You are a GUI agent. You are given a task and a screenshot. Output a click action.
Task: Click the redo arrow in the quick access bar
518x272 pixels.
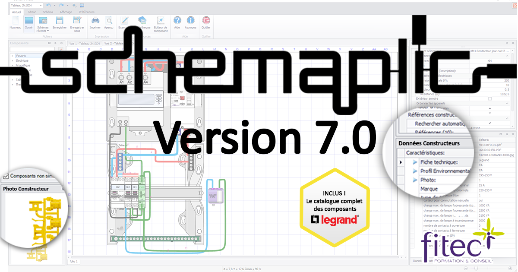(61, 5)
